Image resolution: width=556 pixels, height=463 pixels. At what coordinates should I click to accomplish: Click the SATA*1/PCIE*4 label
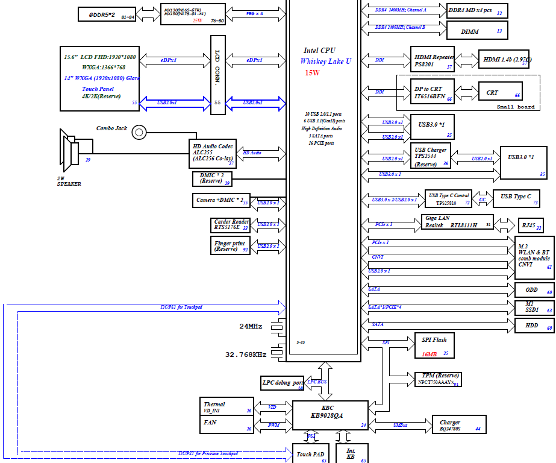tap(385, 307)
